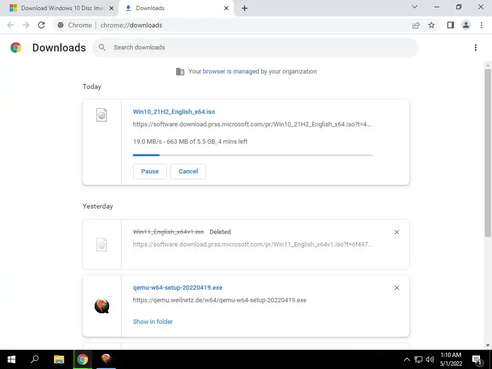Open the side panel icon
Screen dimensions: 492x369
(451, 25)
